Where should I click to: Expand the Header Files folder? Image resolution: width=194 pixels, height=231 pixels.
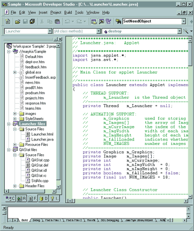pos(15,186)
